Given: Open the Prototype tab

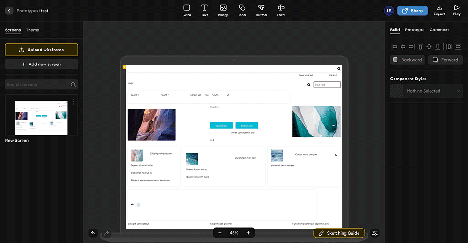Looking at the screenshot, I should coord(414,30).
